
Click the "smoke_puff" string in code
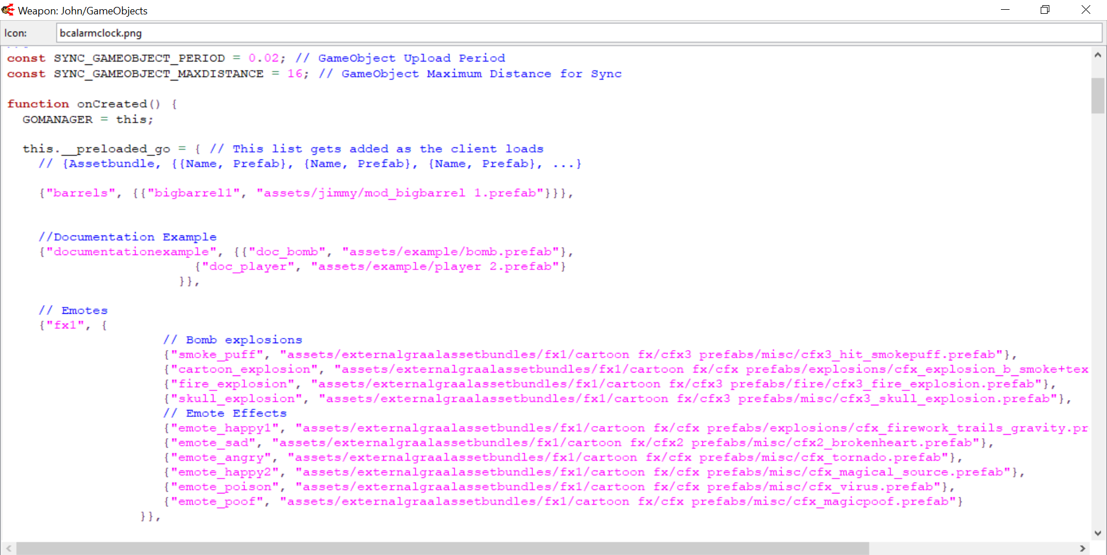click(x=217, y=355)
